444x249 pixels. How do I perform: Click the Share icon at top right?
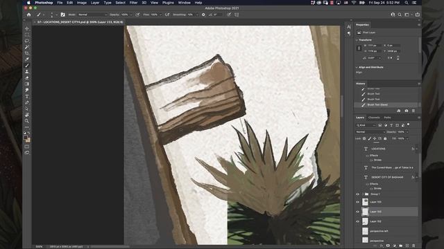pyautogui.click(x=418, y=15)
